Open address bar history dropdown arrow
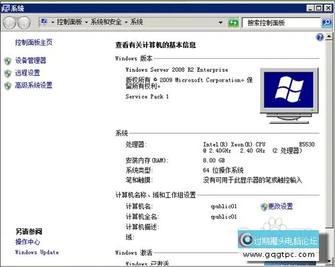The width and height of the screenshot is (335, 267). coord(220,23)
